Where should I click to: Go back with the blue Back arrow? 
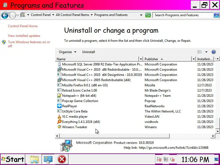[x=5, y=15]
